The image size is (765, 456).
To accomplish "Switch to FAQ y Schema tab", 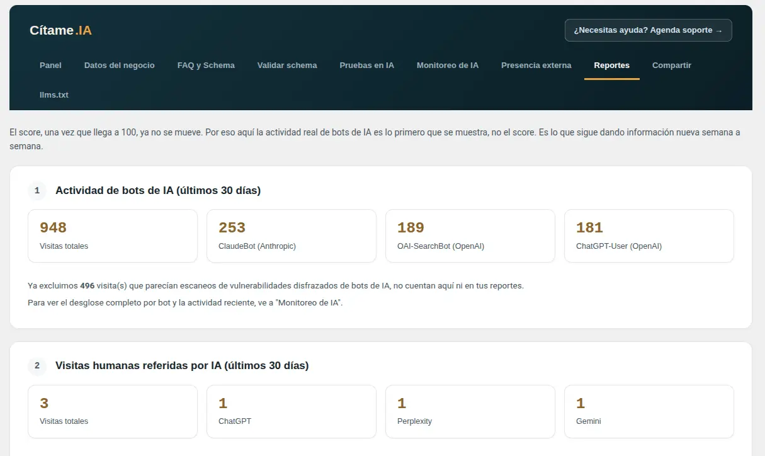I will pos(206,66).
